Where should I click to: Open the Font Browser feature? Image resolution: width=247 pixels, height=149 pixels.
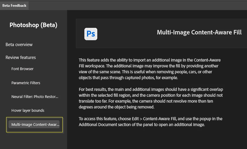coord(22,69)
